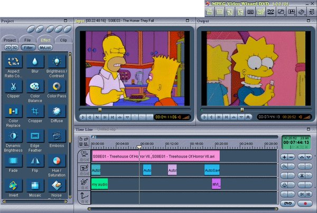The width and height of the screenshot is (317, 213).
Task: Select the Mosaic effect icon
Action: (35, 186)
